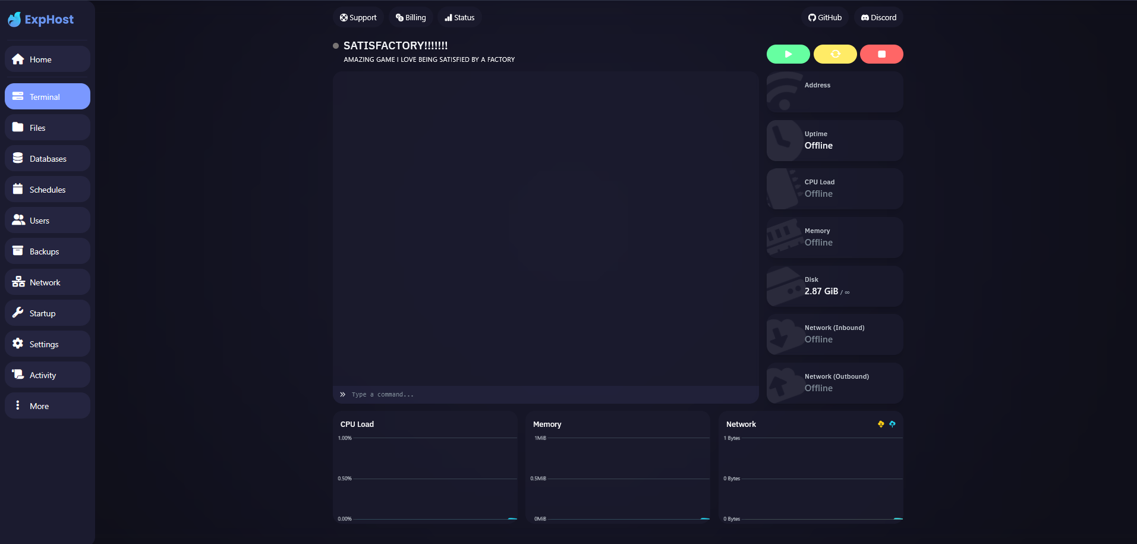Click inside the empty console output area
The width and height of the screenshot is (1137, 544).
pyautogui.click(x=546, y=229)
